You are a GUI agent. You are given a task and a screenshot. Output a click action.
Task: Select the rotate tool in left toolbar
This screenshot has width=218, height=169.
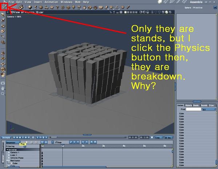tap(3, 26)
